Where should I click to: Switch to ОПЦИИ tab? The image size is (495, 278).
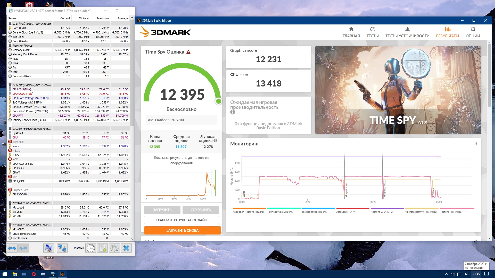(473, 32)
